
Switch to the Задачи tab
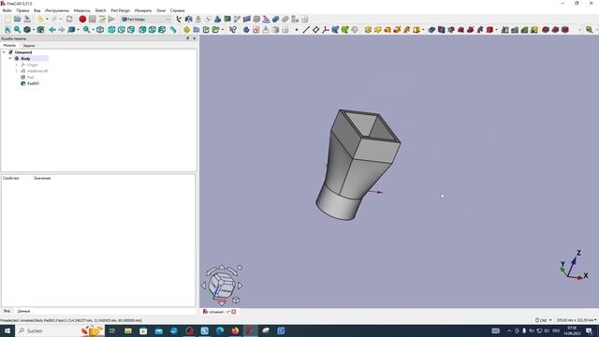point(29,45)
